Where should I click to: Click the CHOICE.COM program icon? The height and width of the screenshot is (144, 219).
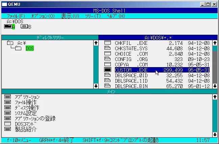(107, 53)
